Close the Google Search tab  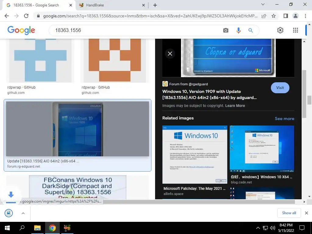(x=71, y=5)
